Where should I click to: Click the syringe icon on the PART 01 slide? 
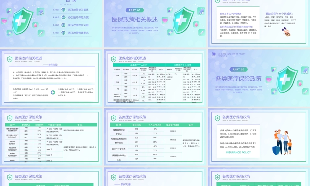click(x=202, y=32)
